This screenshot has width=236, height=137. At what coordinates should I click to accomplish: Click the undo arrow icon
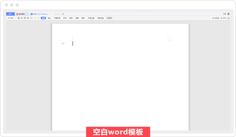[x=31, y=18]
